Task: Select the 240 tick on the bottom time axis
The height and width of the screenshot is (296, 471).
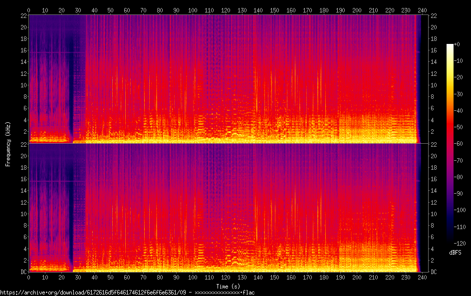Action: 422,277
